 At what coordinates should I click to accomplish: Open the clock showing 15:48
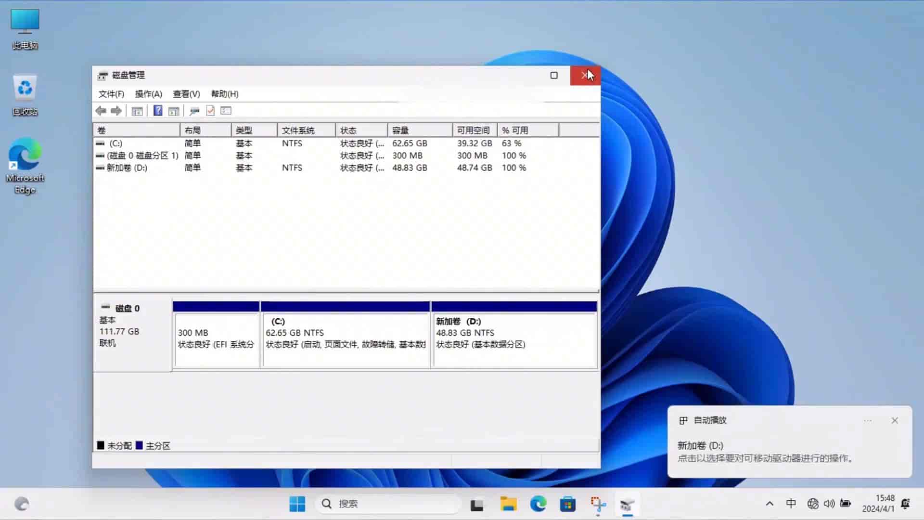[878, 503]
